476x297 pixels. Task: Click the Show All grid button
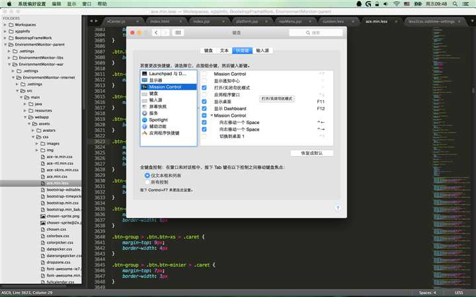178,32
